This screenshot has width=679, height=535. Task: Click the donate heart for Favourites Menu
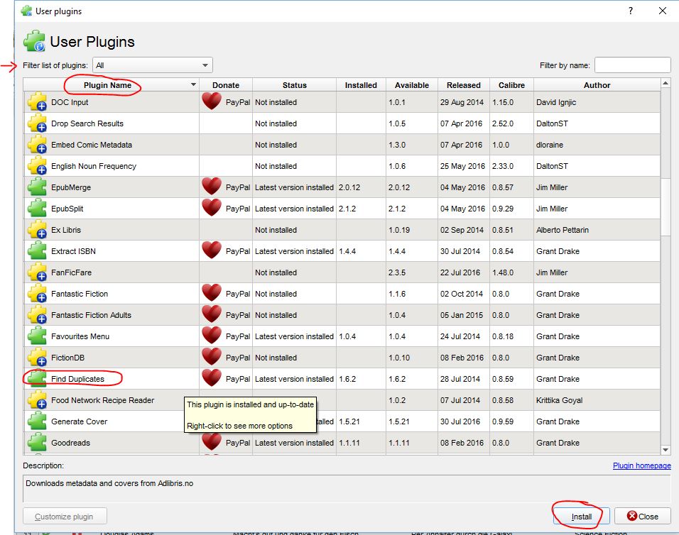click(212, 335)
